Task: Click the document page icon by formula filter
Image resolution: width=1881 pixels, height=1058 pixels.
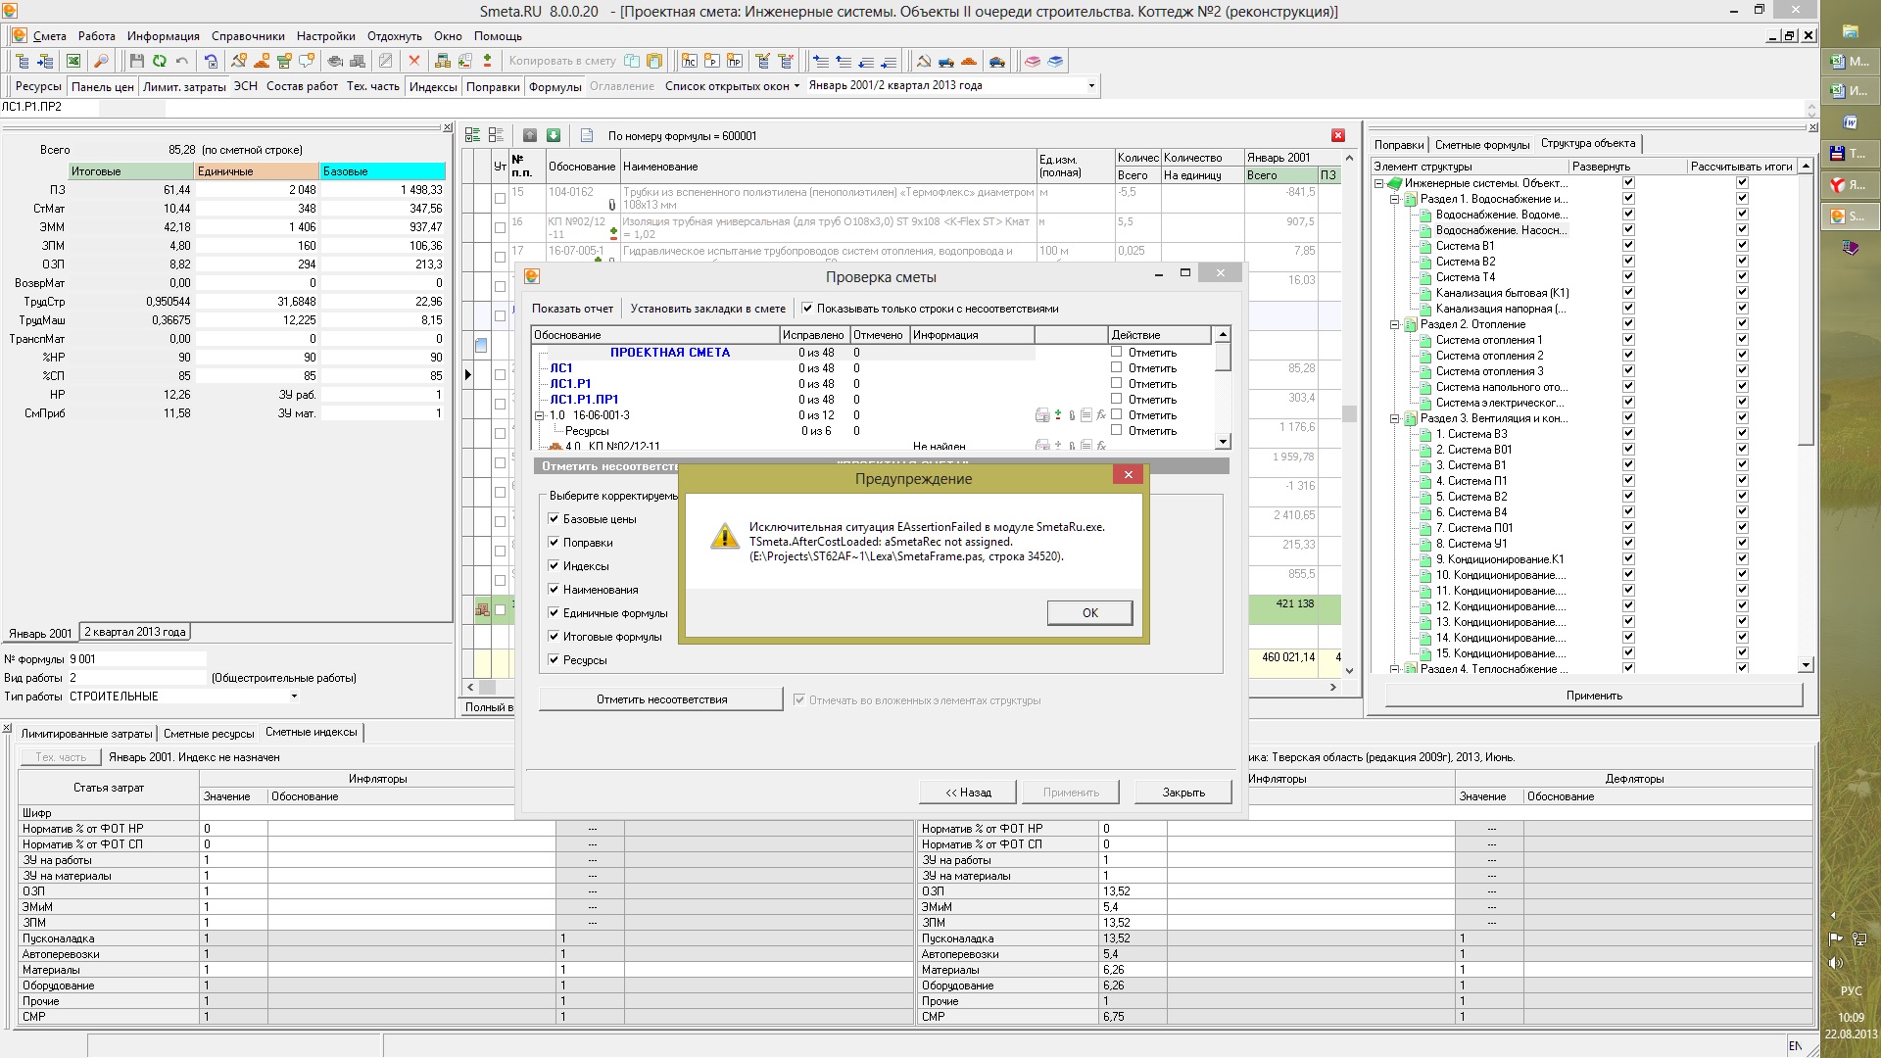Action: pos(587,135)
